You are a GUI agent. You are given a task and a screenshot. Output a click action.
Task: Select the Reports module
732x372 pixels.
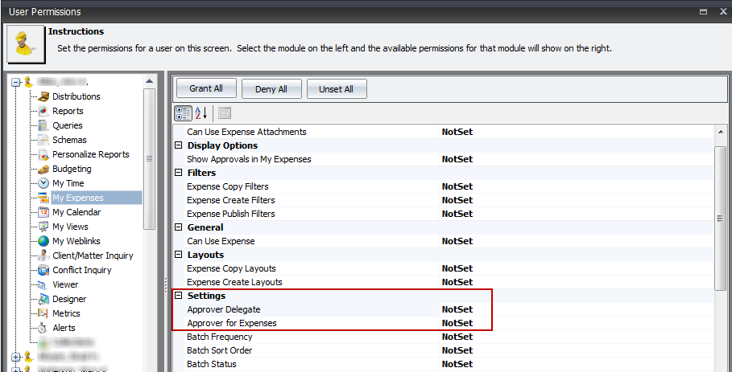[68, 111]
